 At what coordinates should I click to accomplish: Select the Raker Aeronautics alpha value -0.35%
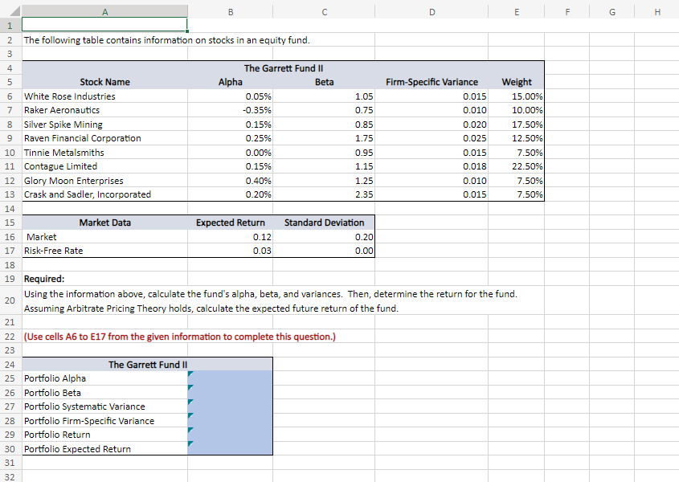pyautogui.click(x=230, y=110)
